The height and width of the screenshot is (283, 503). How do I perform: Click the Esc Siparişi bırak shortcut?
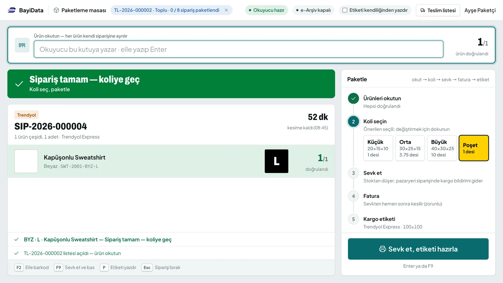(161, 268)
